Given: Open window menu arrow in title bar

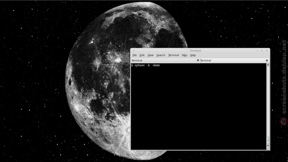Looking at the screenshot, I should [x=134, y=51].
